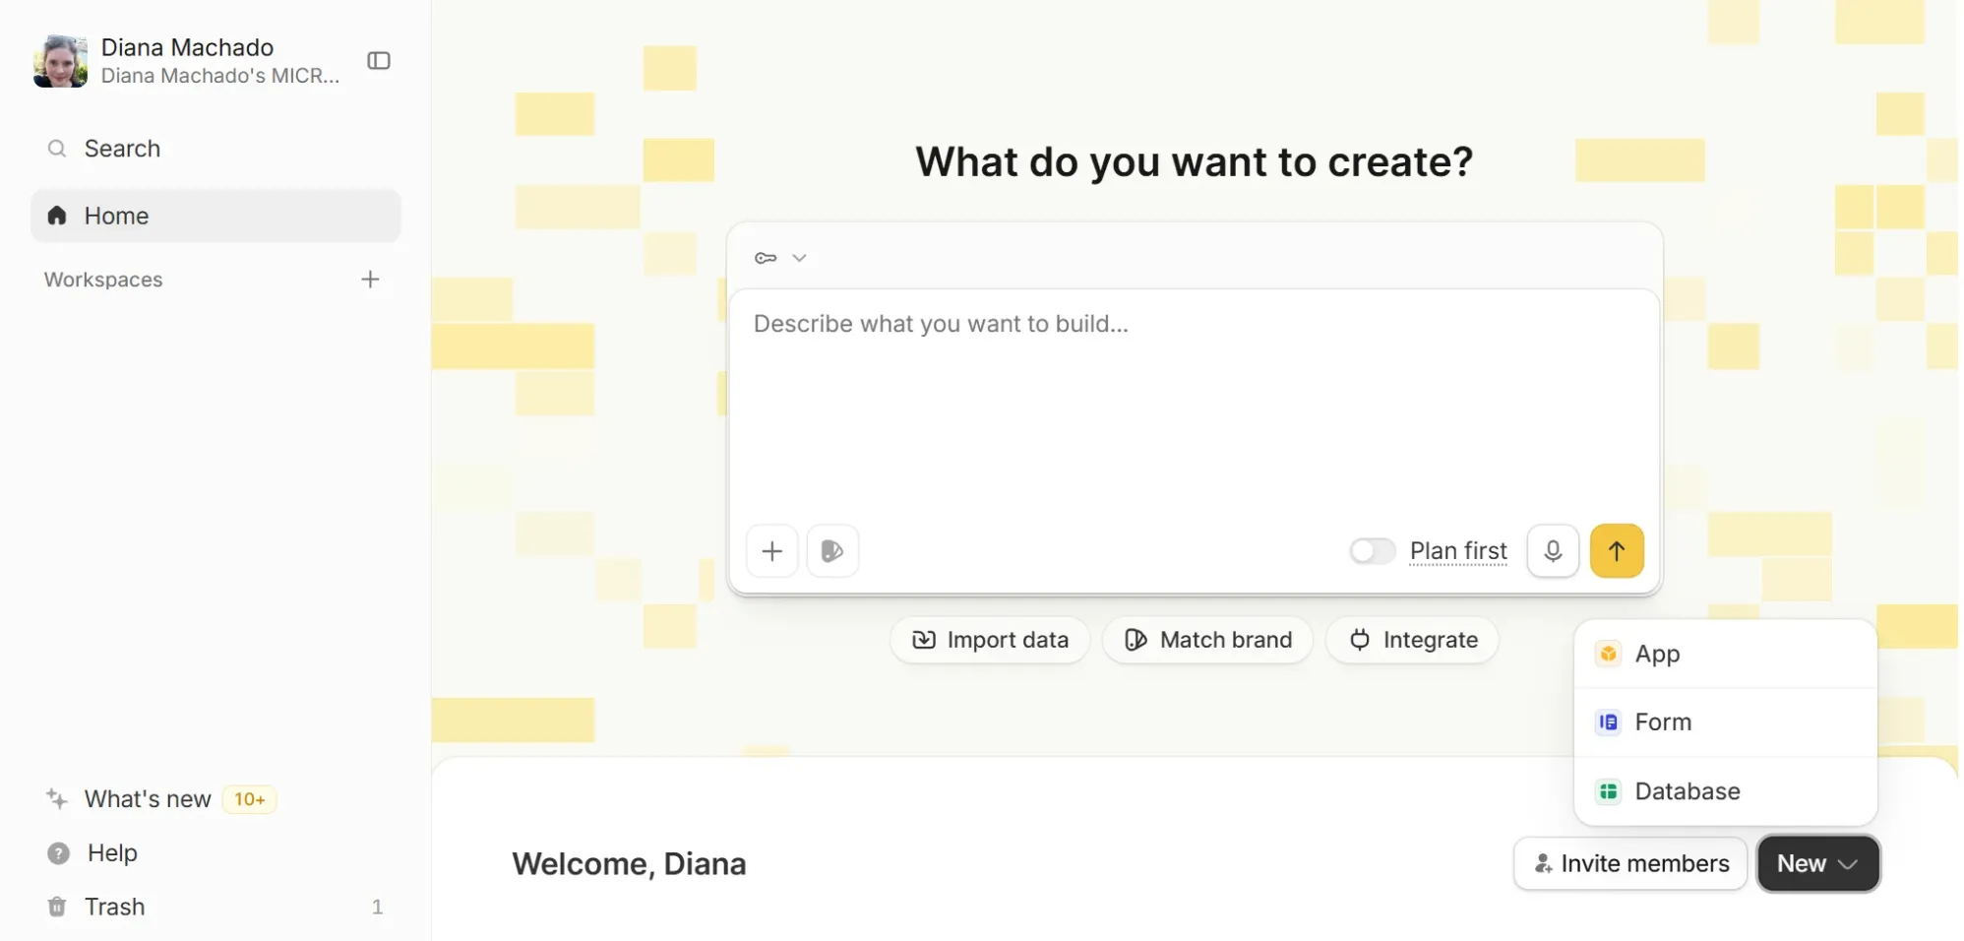The width and height of the screenshot is (1964, 941).
Task: Click the 10+ badge next to What's new
Action: click(x=250, y=799)
